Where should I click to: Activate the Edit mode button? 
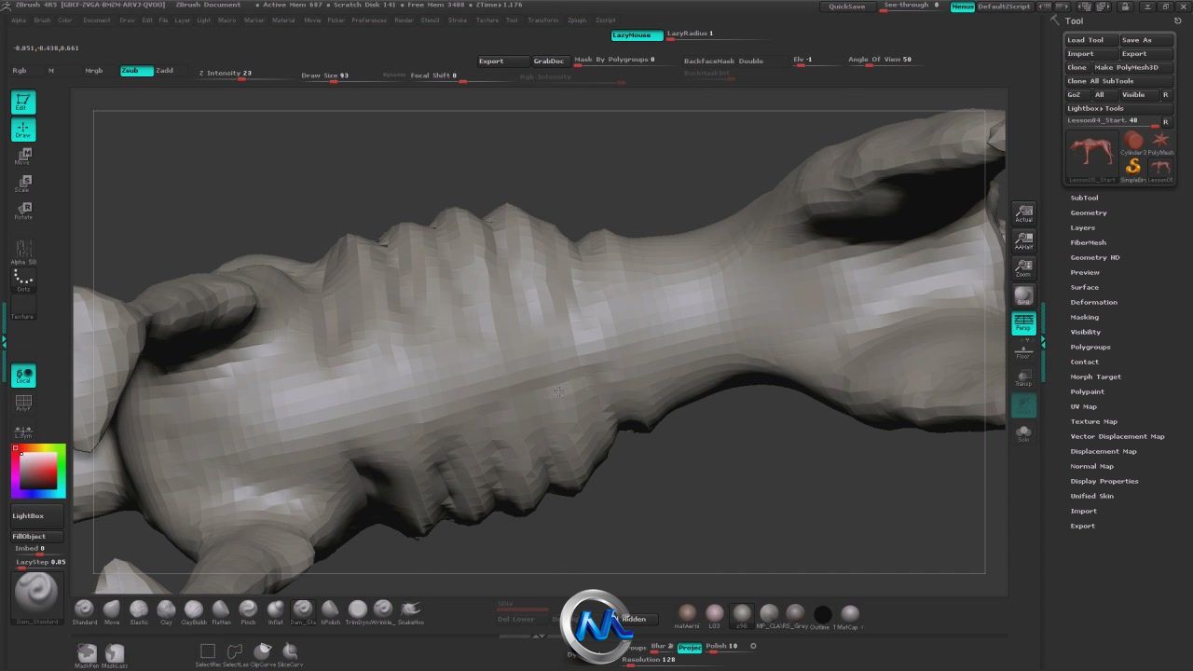(23, 103)
